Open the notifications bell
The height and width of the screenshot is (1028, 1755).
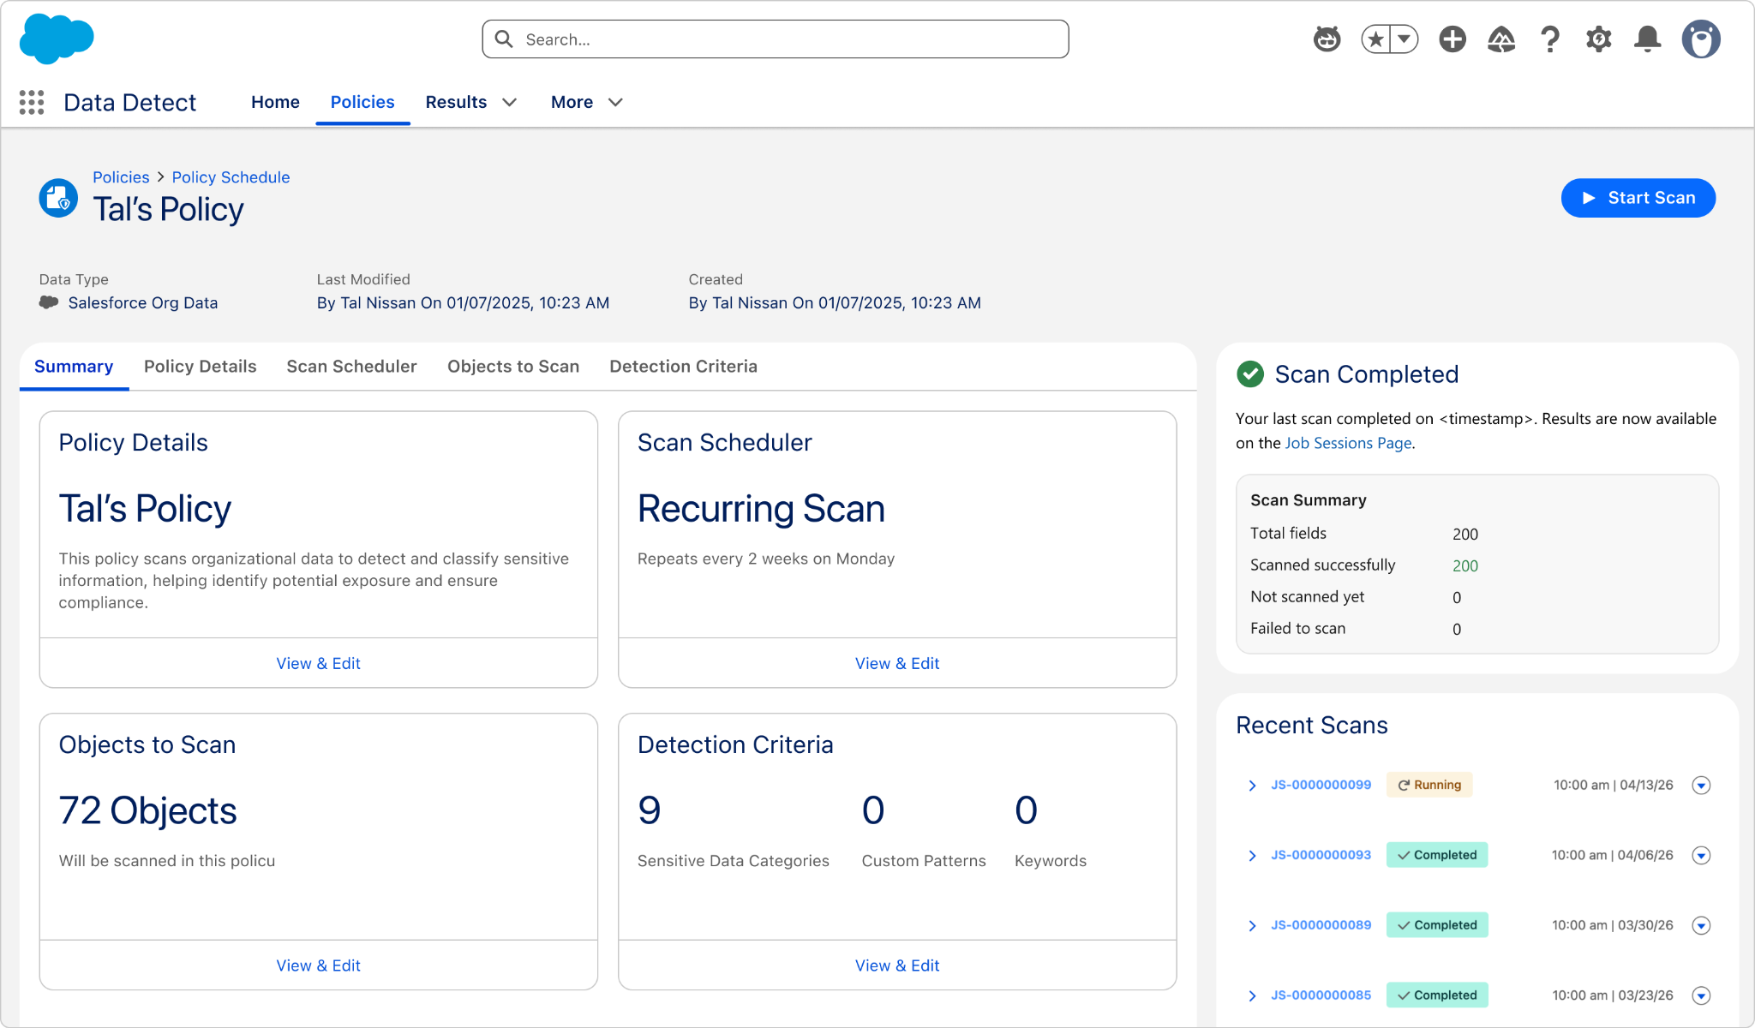pyautogui.click(x=1647, y=39)
